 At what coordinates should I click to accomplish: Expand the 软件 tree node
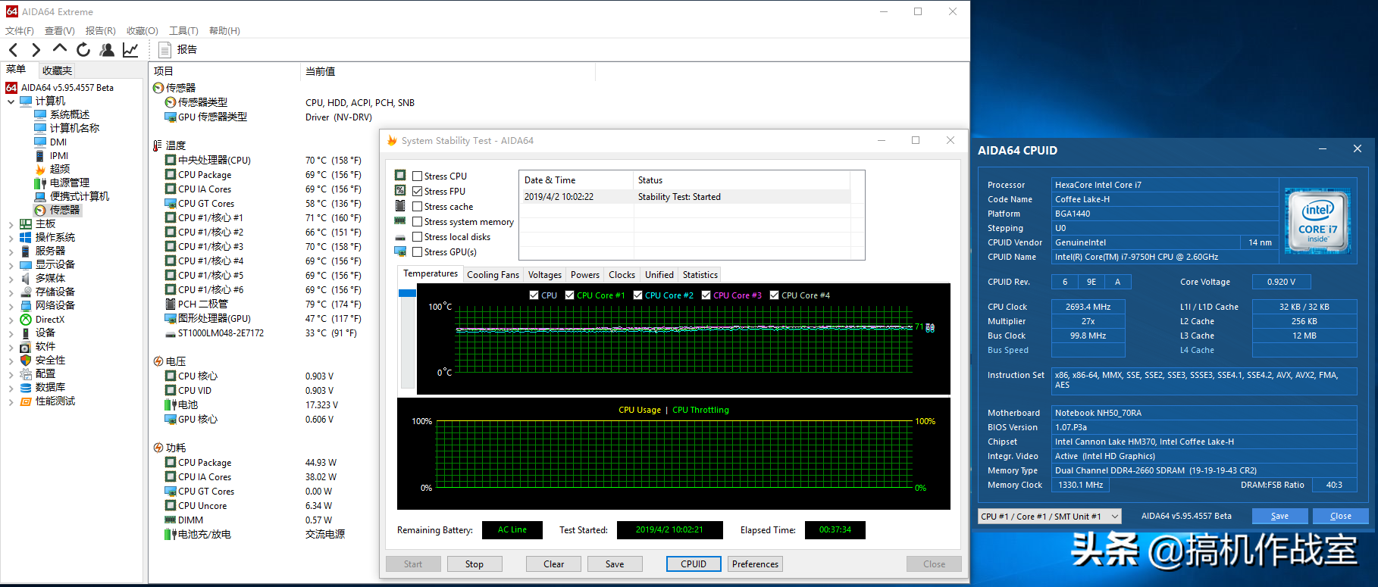(11, 347)
